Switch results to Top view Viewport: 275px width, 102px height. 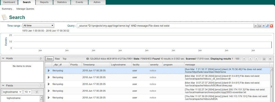pyautogui.click(x=65, y=59)
